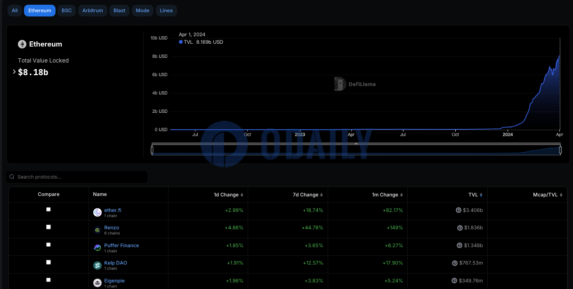Sort the table by 1m Change
Image resolution: width=573 pixels, height=289 pixels.
click(388, 195)
